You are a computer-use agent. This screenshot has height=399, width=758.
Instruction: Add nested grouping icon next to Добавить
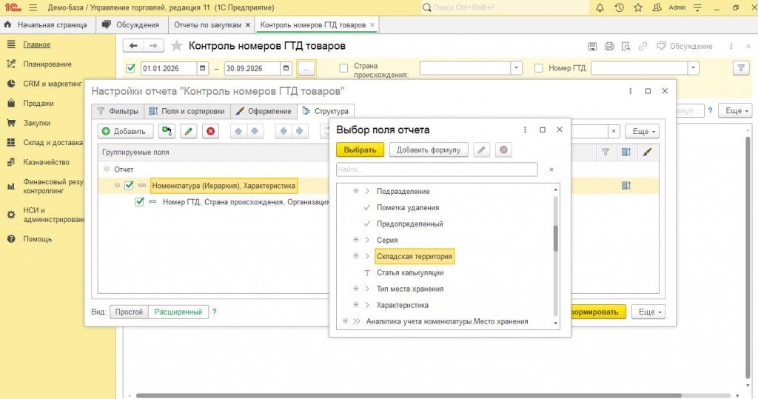(x=167, y=131)
